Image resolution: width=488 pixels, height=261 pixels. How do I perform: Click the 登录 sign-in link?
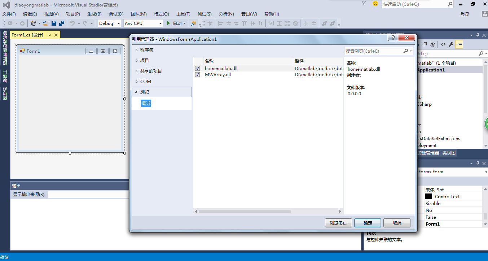click(465, 14)
